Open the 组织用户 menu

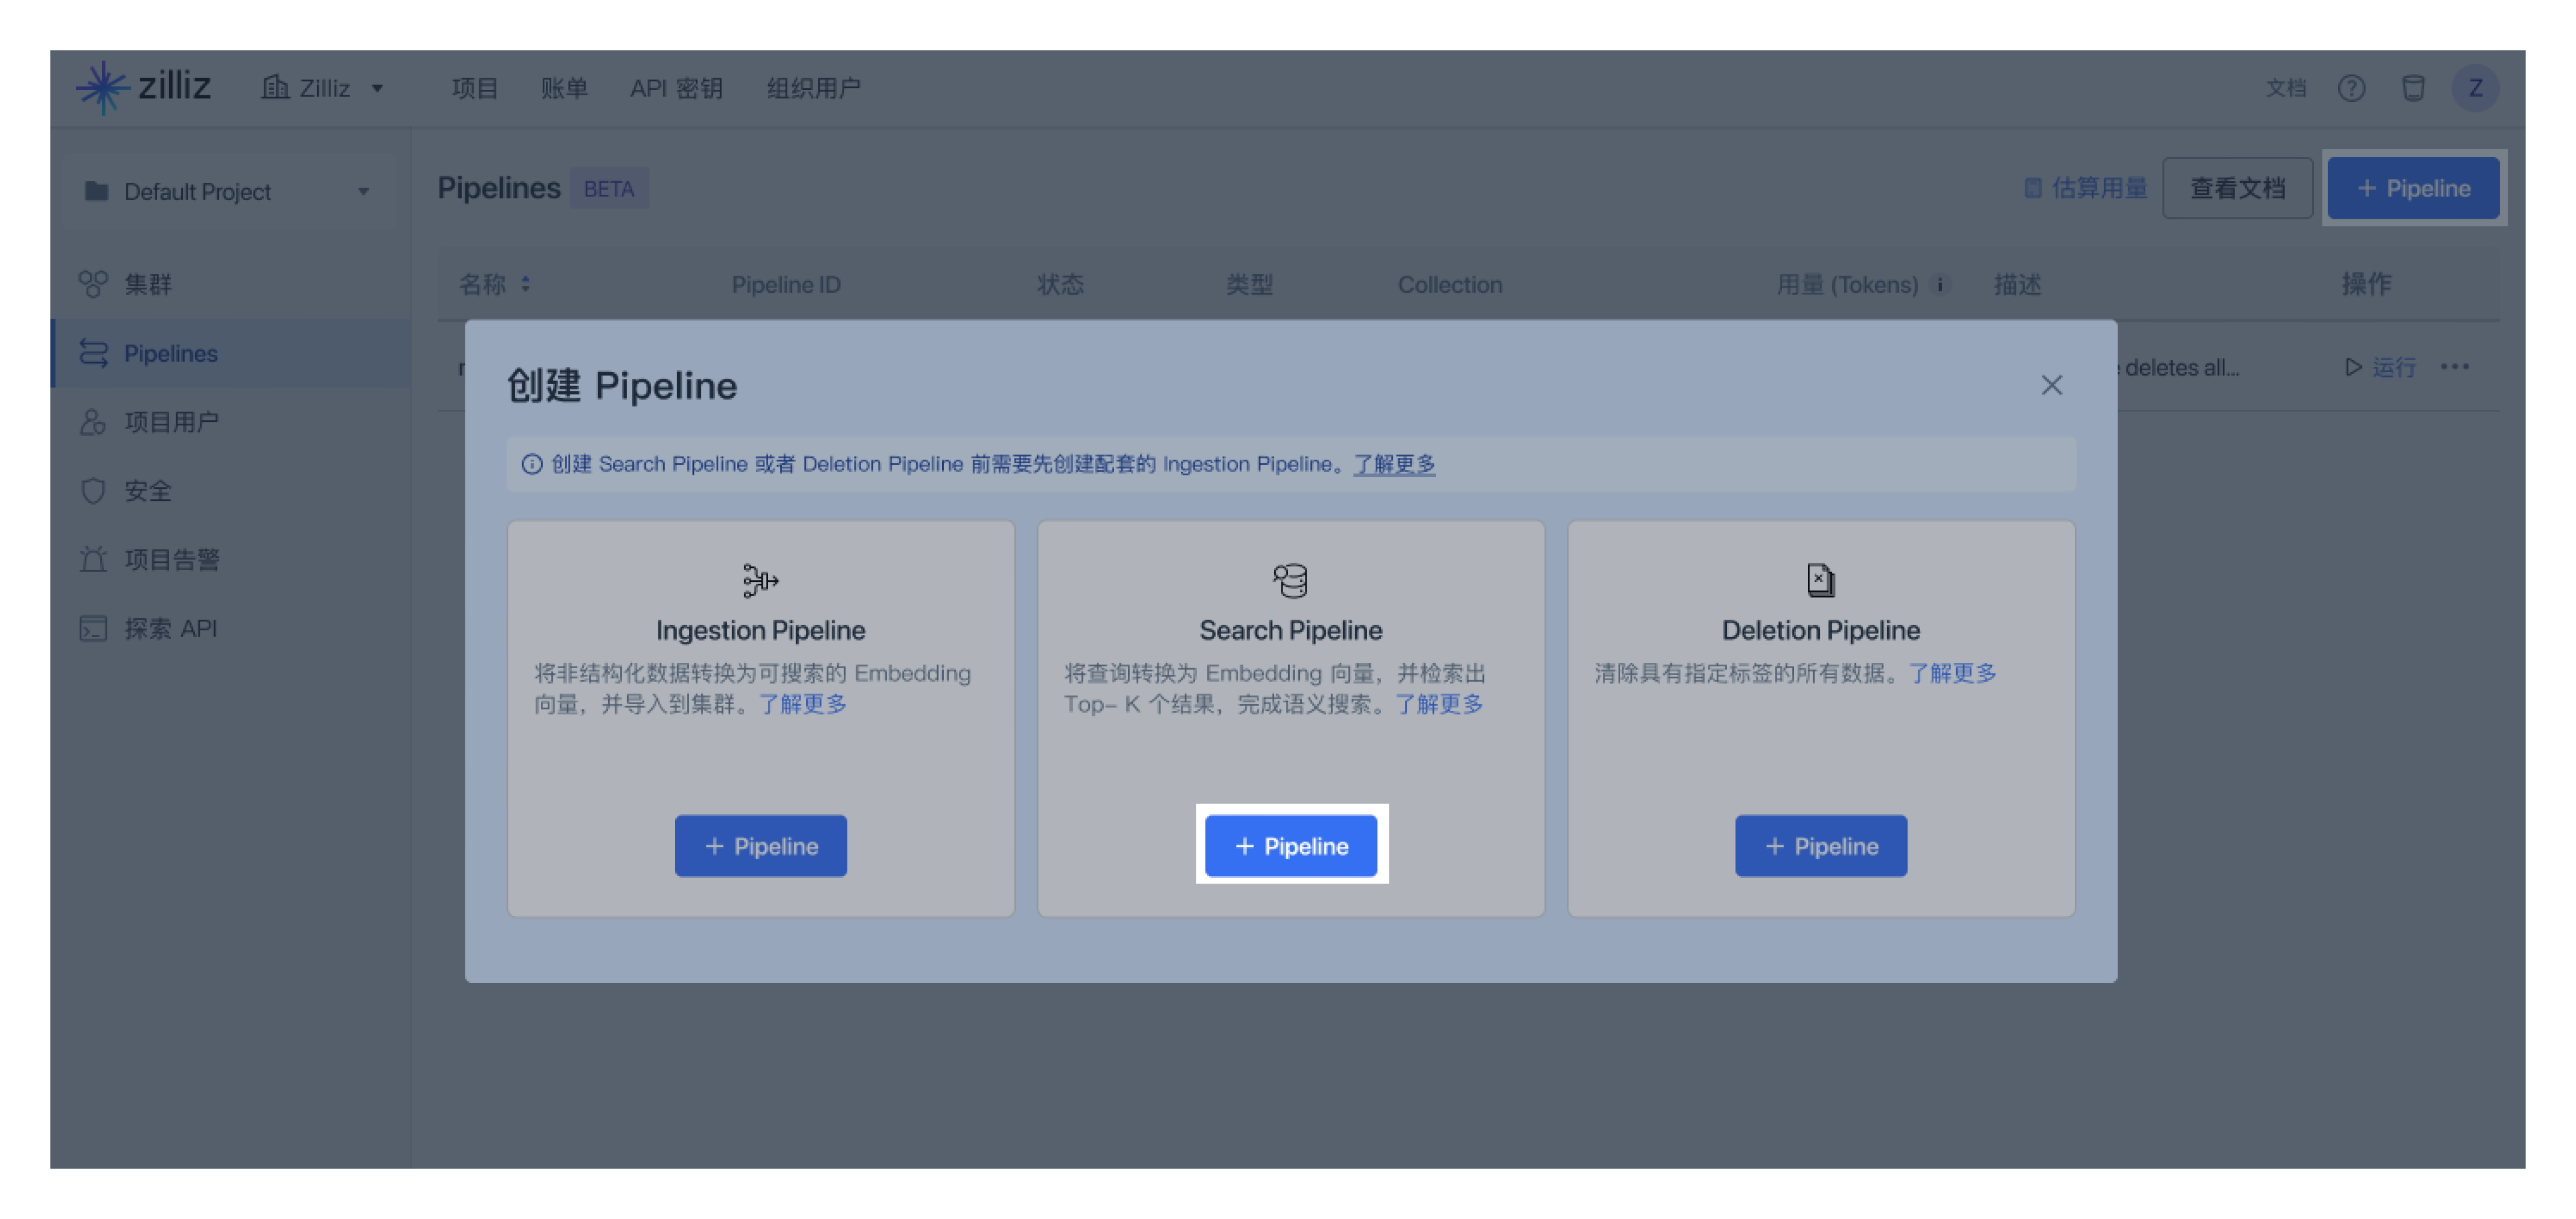pos(813,88)
